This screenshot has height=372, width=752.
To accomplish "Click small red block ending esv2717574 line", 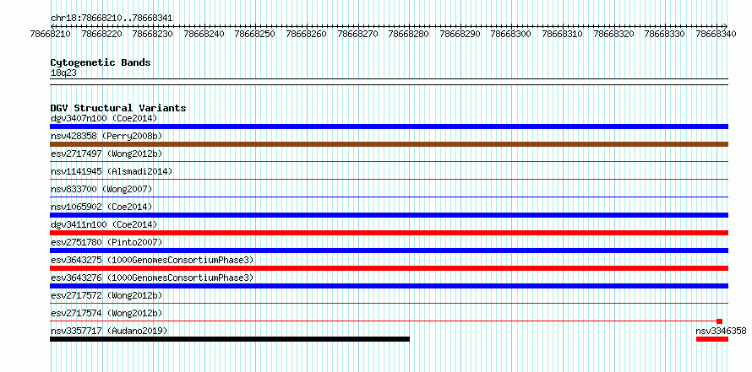I will (x=719, y=321).
